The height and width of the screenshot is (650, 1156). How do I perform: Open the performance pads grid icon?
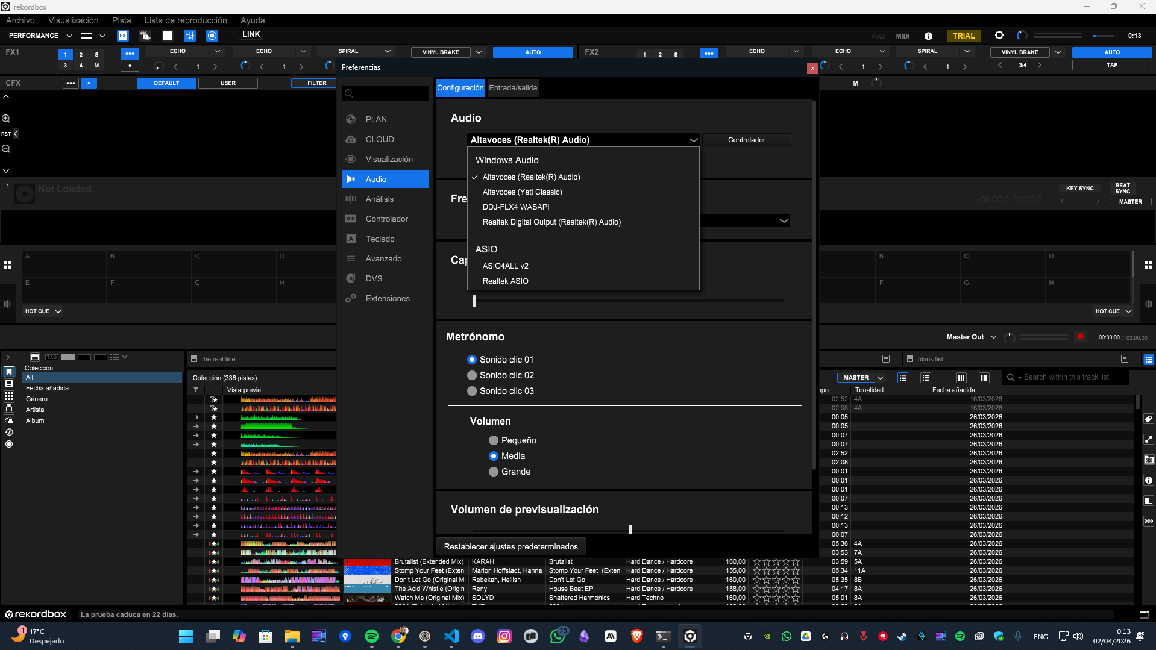point(167,36)
